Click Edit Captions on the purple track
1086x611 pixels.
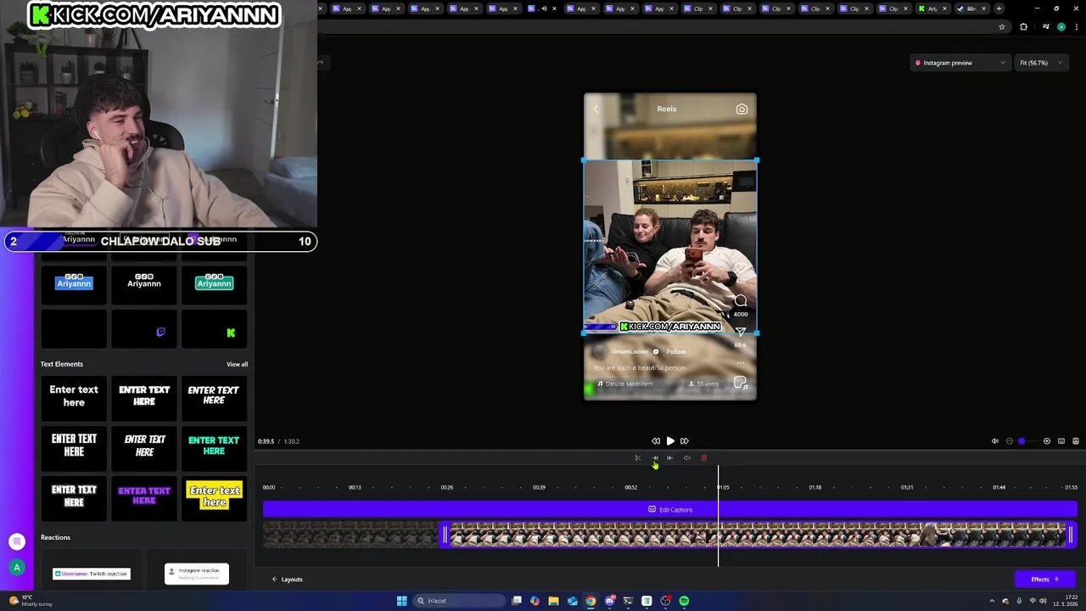click(670, 510)
